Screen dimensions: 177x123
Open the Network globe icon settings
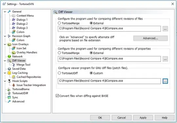tap(9, 56)
